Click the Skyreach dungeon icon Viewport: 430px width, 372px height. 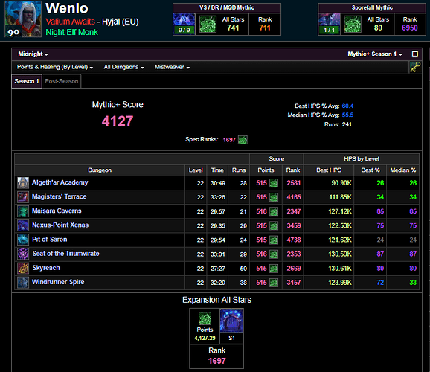(x=23, y=269)
